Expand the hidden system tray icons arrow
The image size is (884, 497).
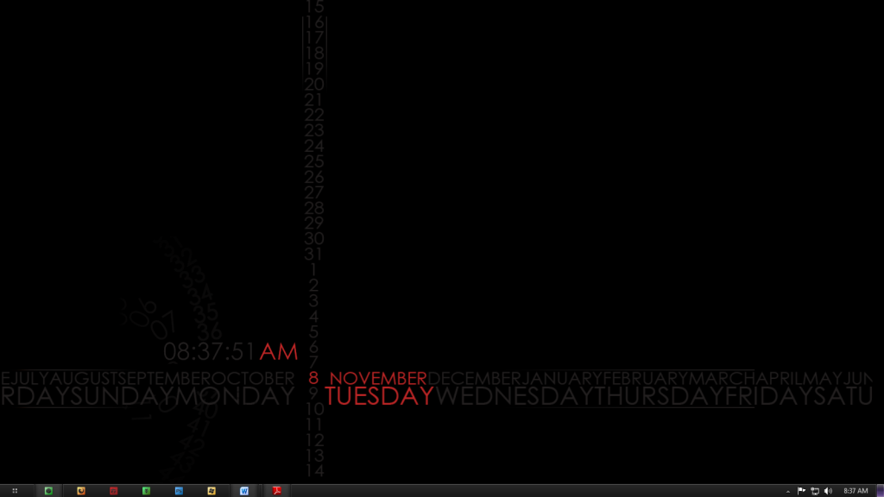point(788,490)
